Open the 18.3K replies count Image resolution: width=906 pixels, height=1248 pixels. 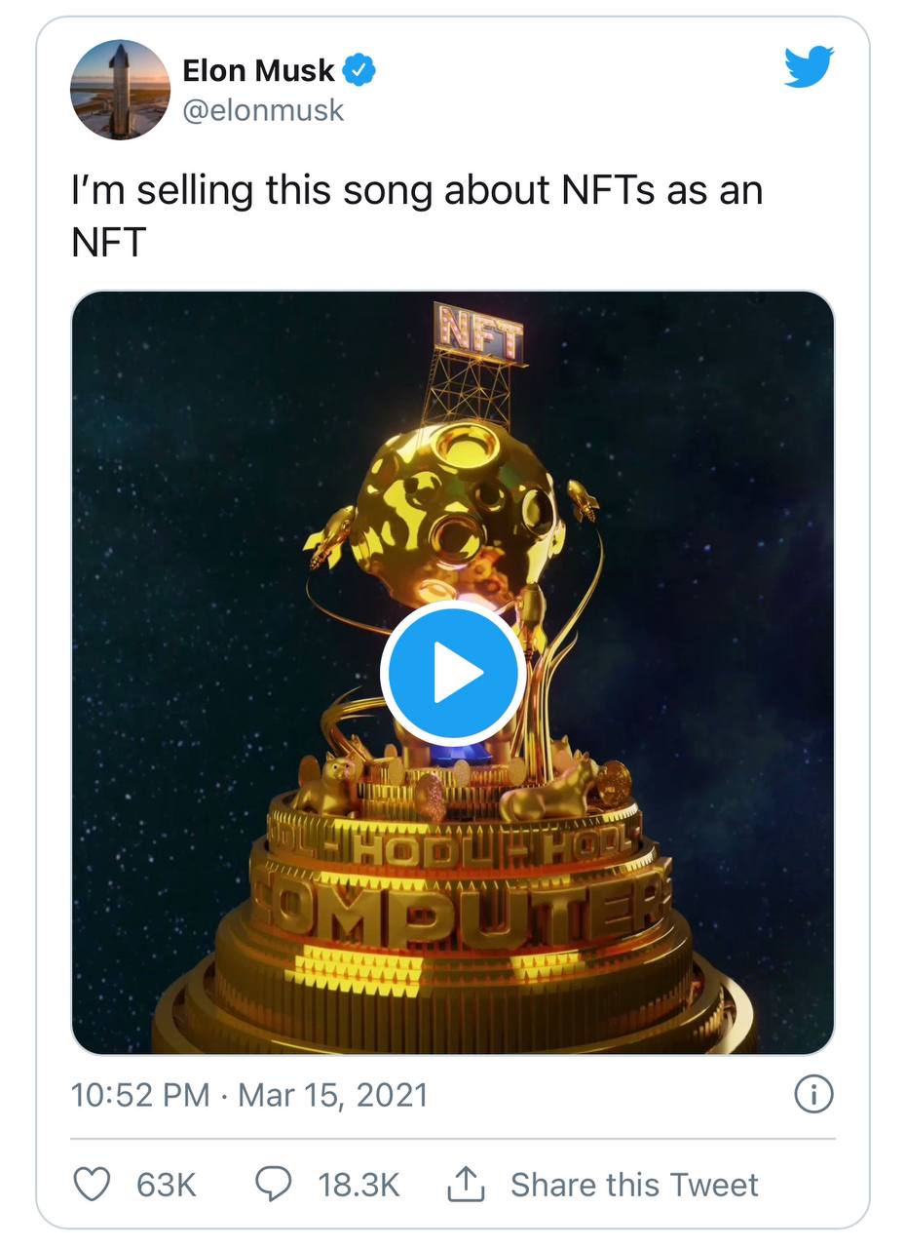pos(359,1185)
